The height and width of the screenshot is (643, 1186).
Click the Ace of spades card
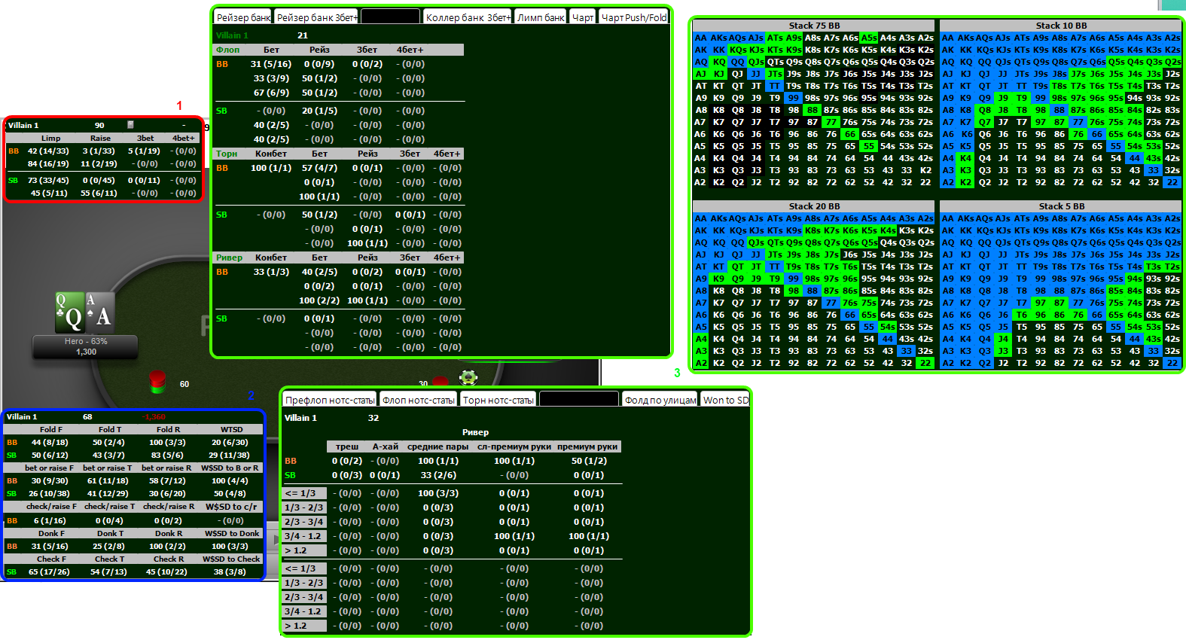pyautogui.click(x=100, y=312)
